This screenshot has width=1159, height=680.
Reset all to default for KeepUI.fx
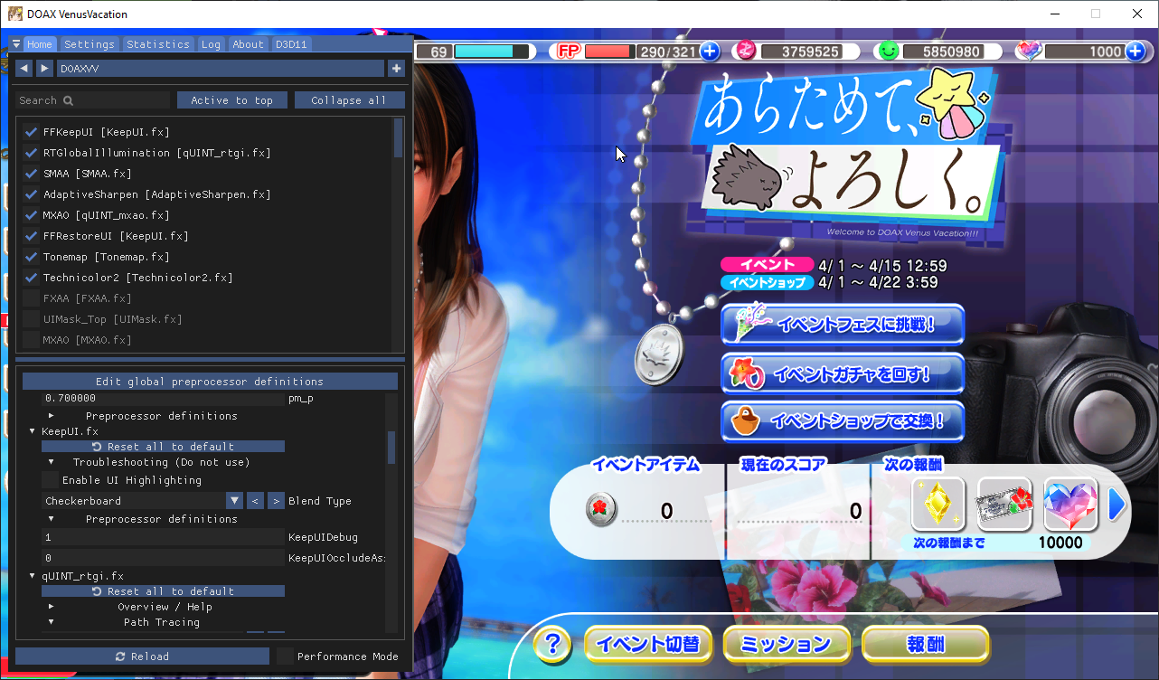click(x=163, y=447)
